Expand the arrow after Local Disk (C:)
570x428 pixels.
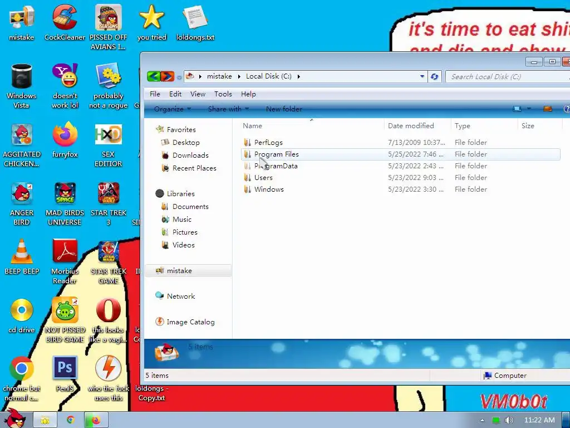tap(298, 76)
